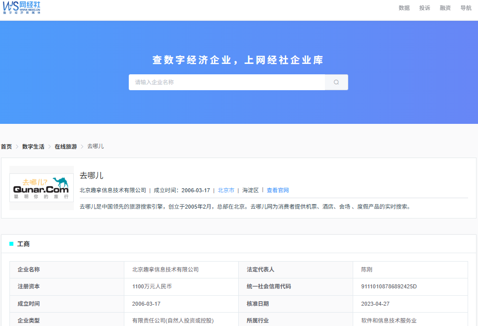This screenshot has width=478, height=326.
Task: Open the 融资 navigation menu
Action: coord(445,8)
